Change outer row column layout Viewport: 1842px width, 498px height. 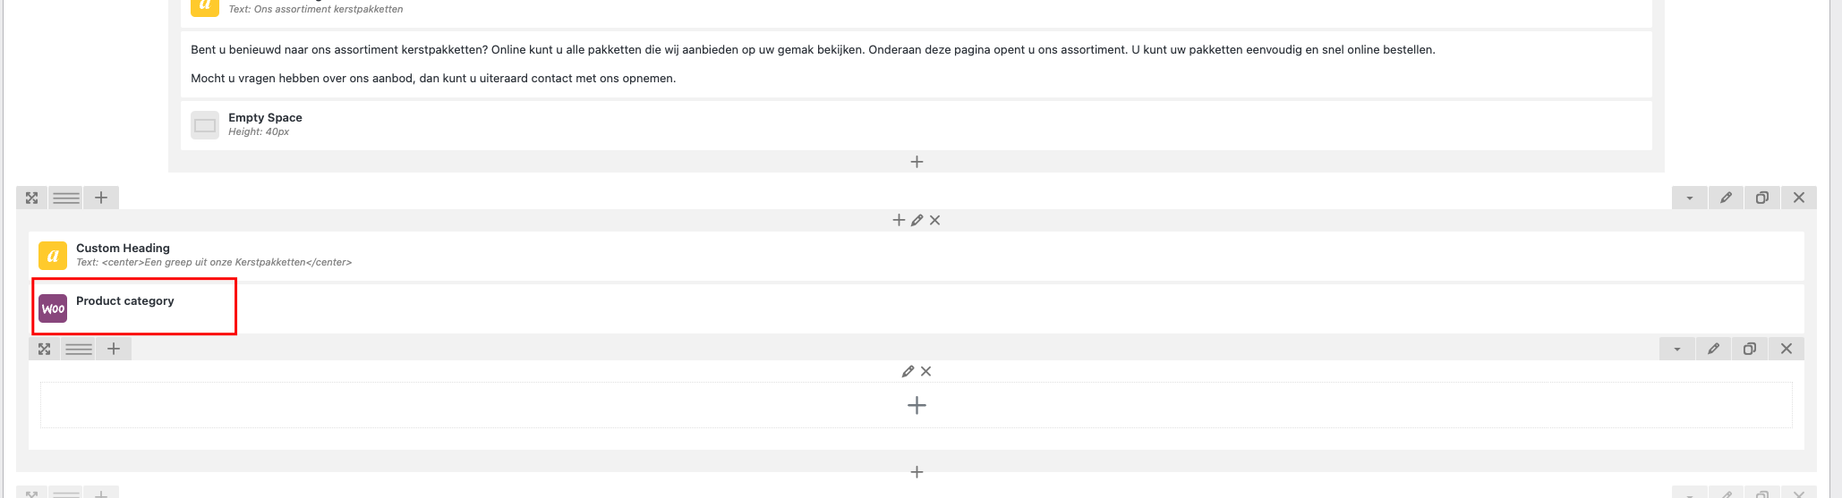pos(66,198)
